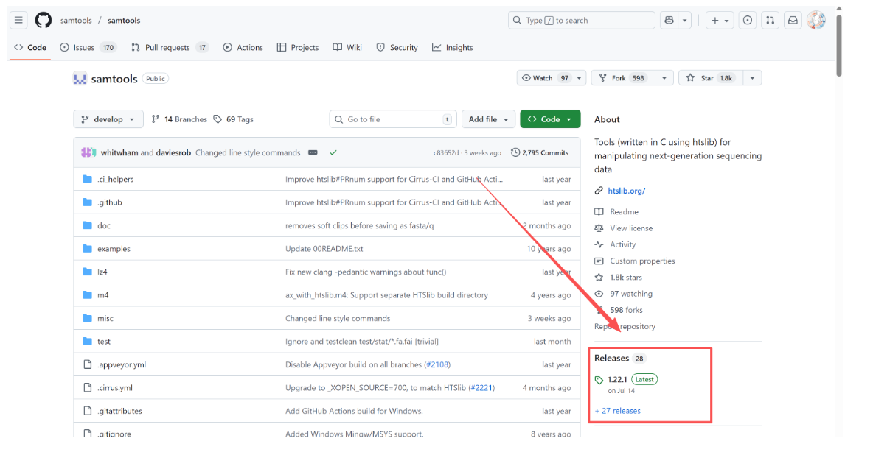This screenshot has height=455, width=873.
Task: Open the m4 folder
Action: 103,295
